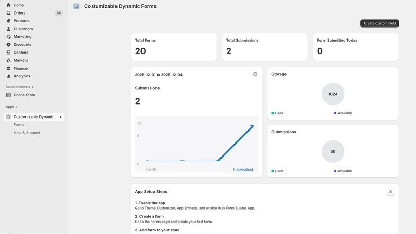The width and height of the screenshot is (416, 234).
Task: Click the Online Store icon
Action: [x=8, y=95]
